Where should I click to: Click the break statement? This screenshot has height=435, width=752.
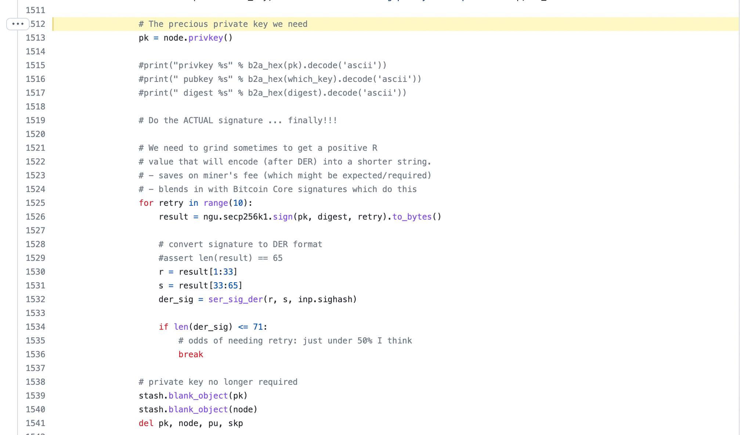[191, 355]
